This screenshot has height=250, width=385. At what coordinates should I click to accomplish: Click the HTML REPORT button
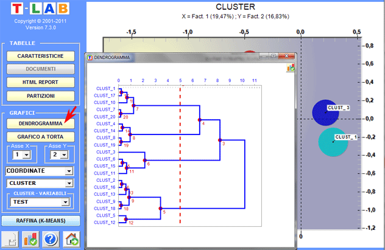pos(40,82)
